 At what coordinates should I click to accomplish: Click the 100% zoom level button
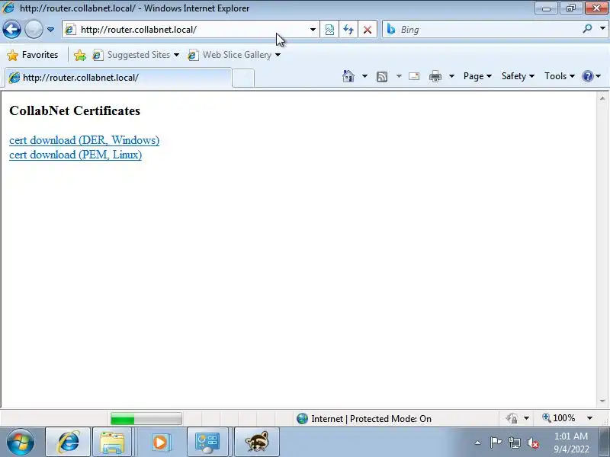coord(559,418)
